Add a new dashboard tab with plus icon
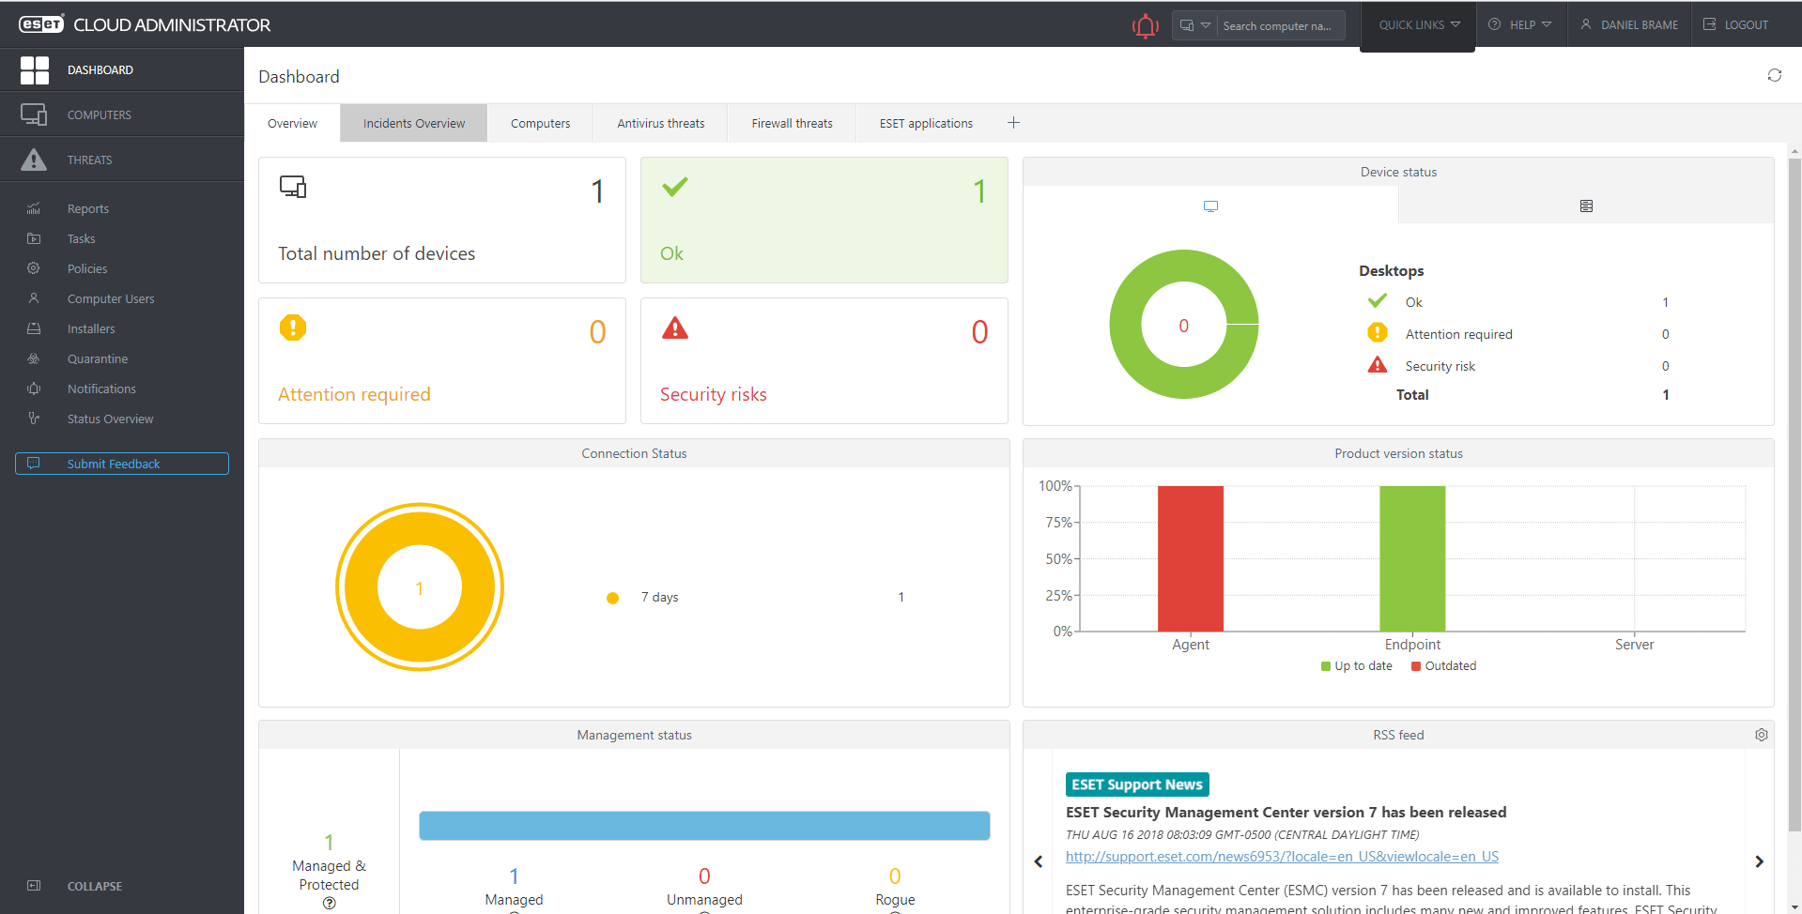The width and height of the screenshot is (1802, 914). (x=1013, y=123)
